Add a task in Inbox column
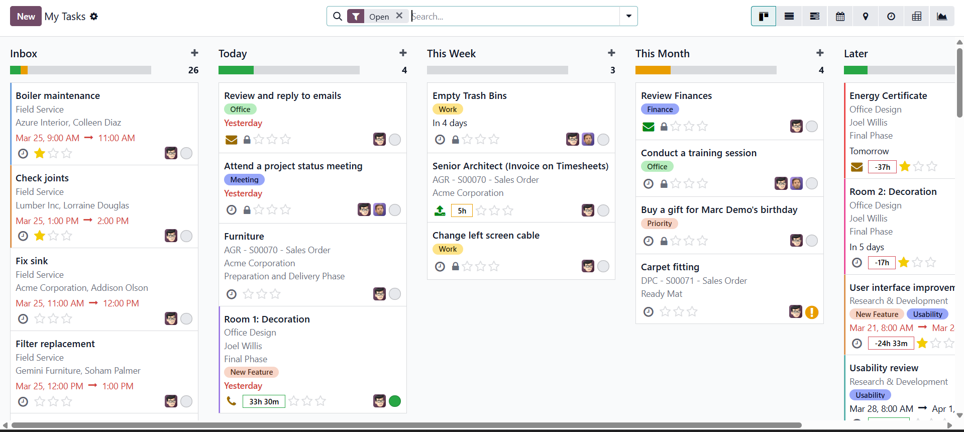This screenshot has height=432, width=964. (x=194, y=53)
